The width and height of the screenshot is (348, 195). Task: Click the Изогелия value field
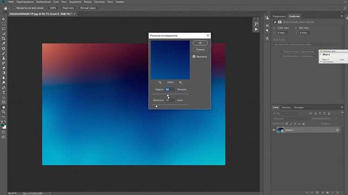pos(170,100)
